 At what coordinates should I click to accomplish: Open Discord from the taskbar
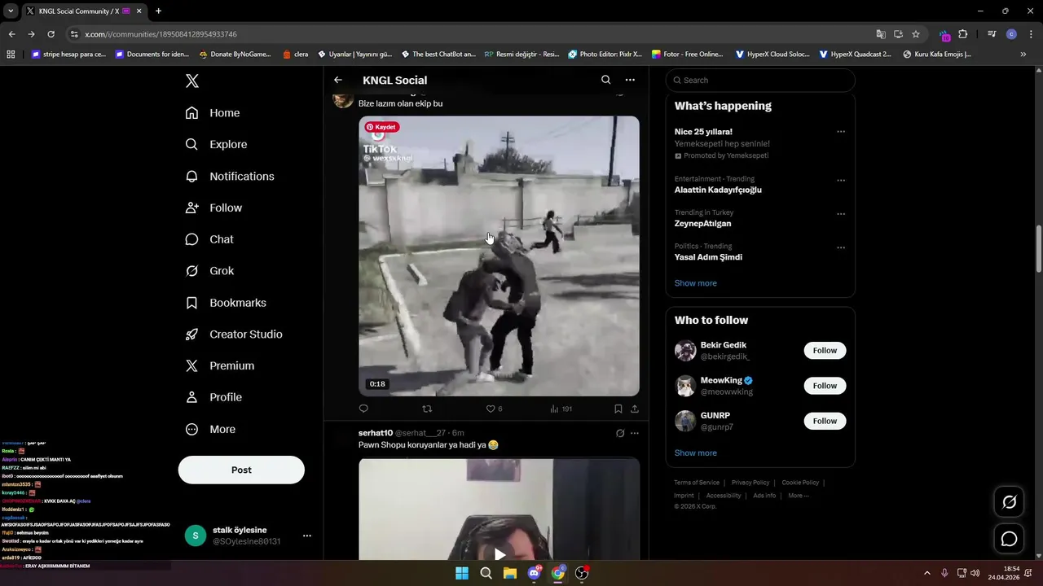point(535,573)
